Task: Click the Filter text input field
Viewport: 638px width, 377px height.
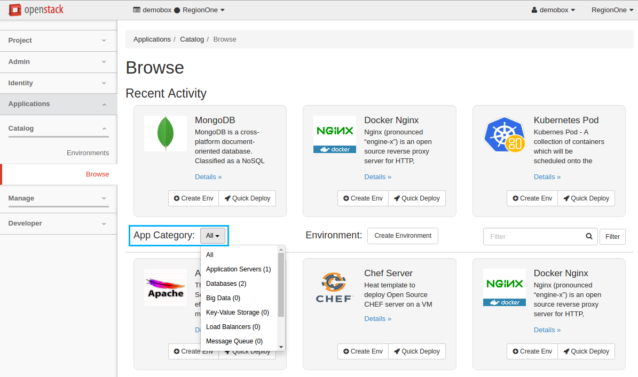Action: [x=534, y=236]
